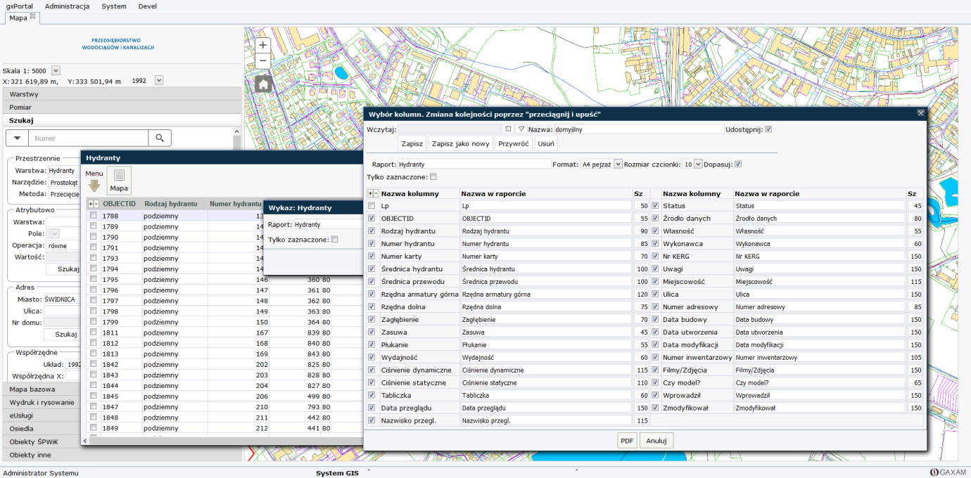This screenshot has height=478, width=971.
Task: Uncheck the Dopasuj checkbox
Action: pos(738,164)
